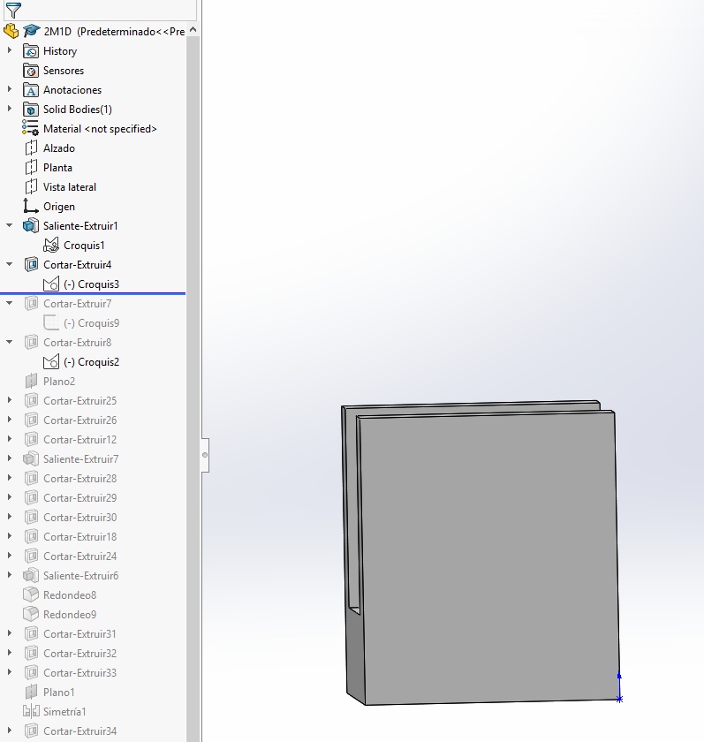
Task: Click the panel collapse handle
Action: click(205, 455)
